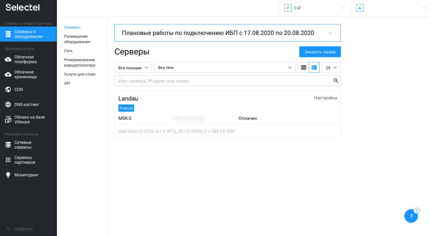Open the help chat bubble

(411, 216)
